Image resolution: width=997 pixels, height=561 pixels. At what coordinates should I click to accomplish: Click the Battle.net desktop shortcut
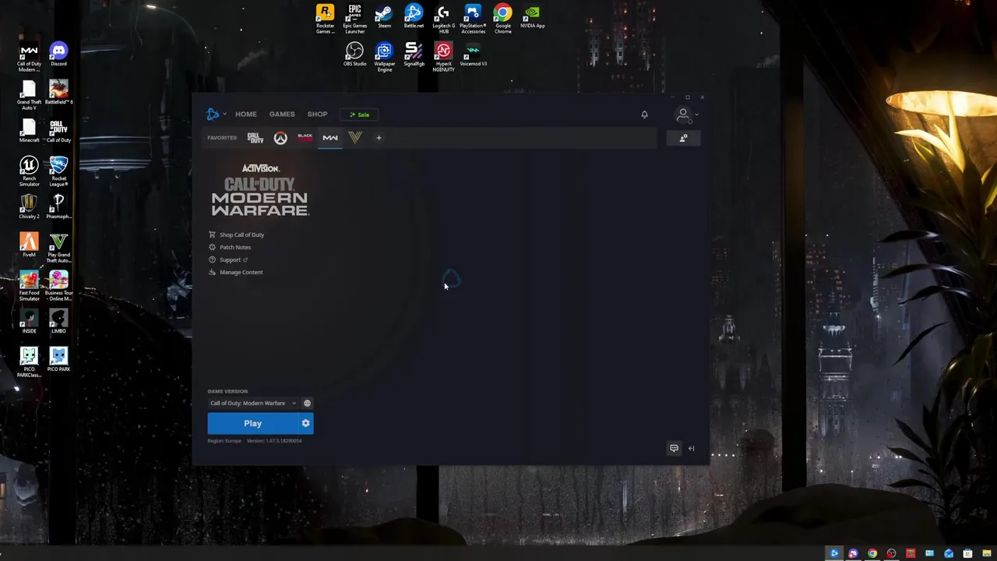[414, 16]
